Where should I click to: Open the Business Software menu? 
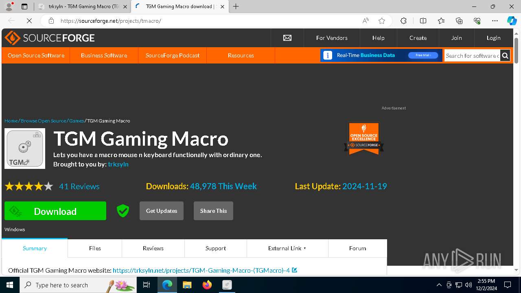104,55
